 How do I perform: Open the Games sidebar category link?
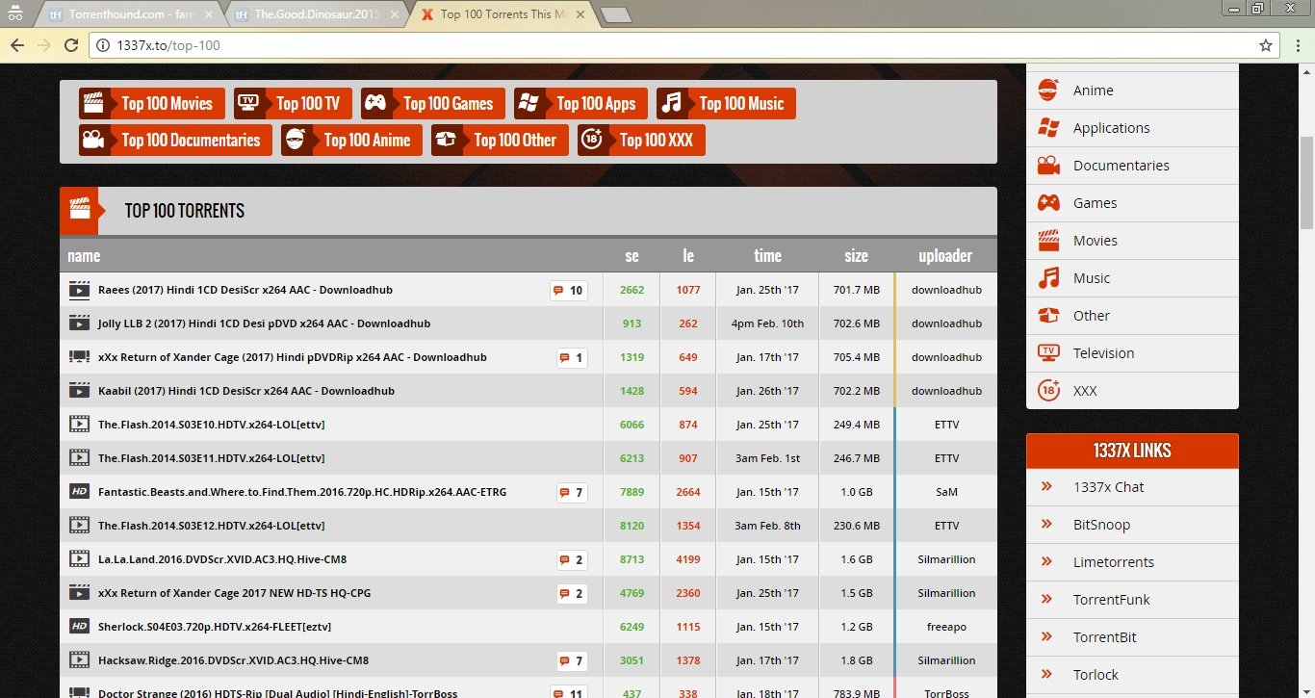1095,203
